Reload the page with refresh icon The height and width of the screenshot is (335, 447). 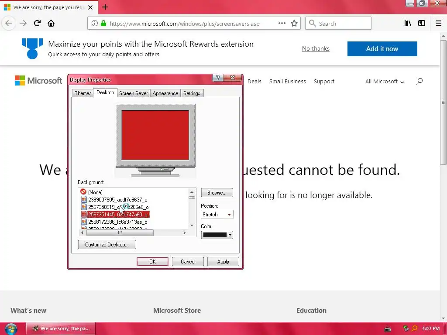[37, 23]
